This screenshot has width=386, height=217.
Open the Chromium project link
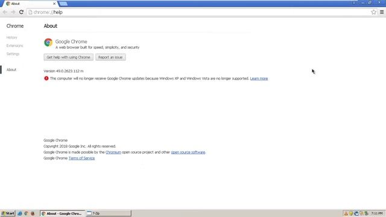pos(113,153)
